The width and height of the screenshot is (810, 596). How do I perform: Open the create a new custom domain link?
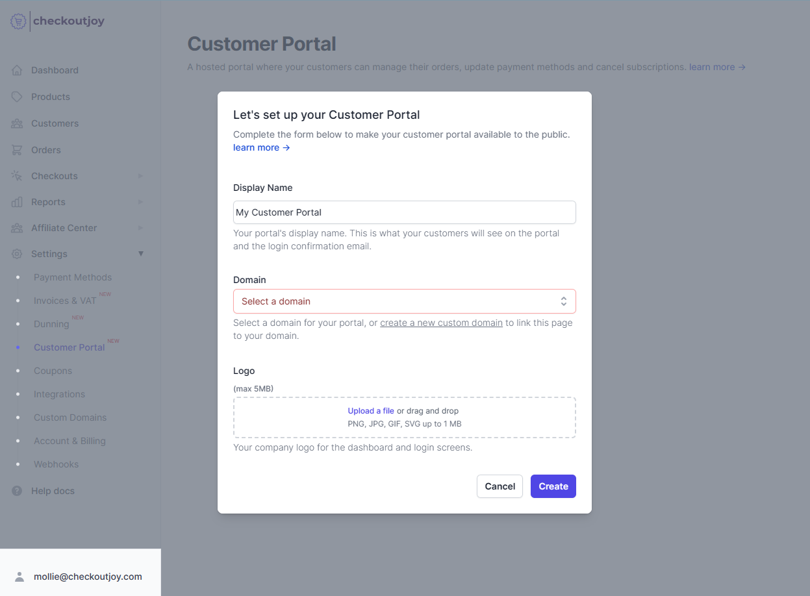pos(441,322)
